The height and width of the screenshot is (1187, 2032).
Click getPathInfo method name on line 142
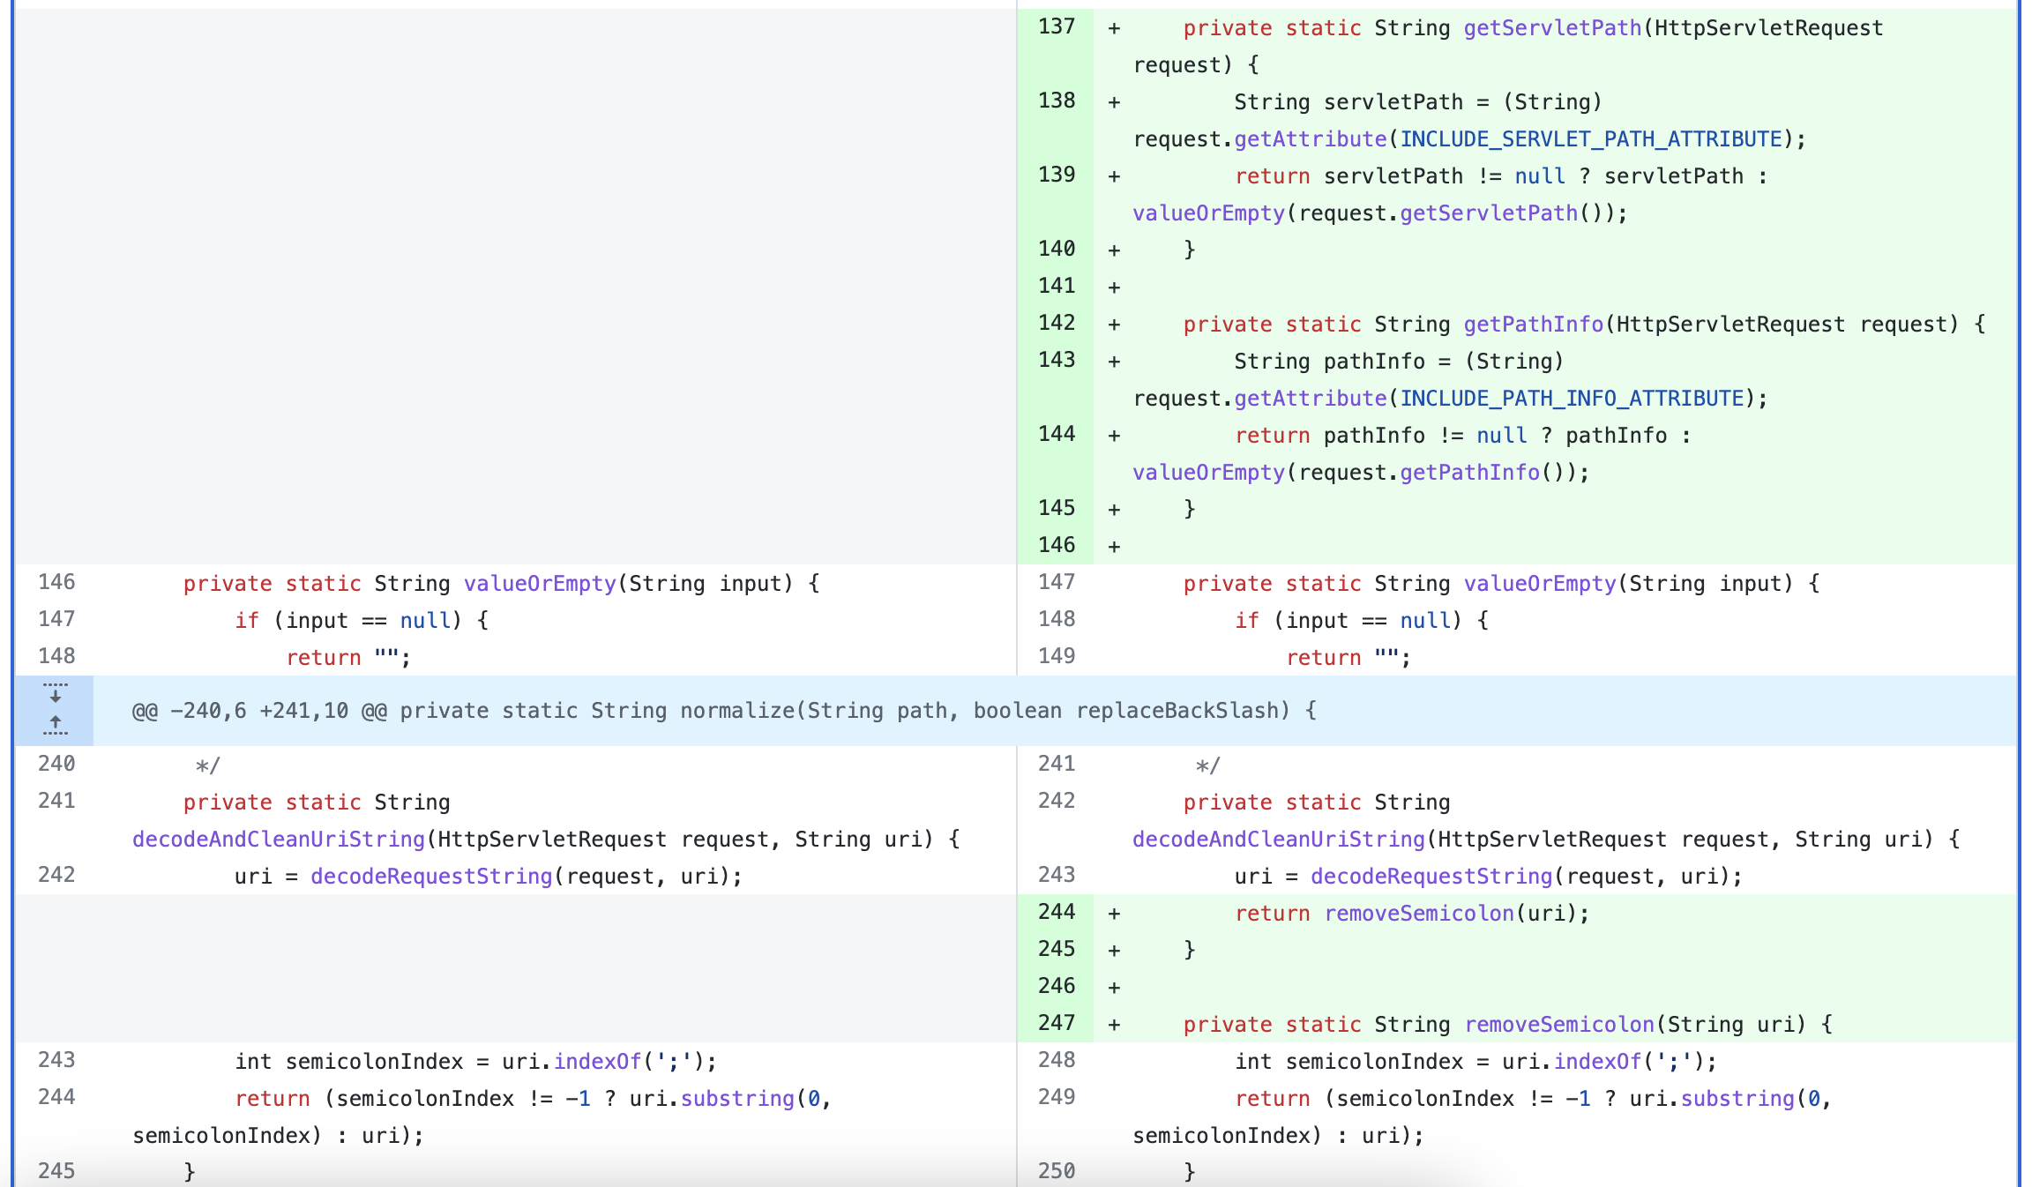(x=1533, y=325)
